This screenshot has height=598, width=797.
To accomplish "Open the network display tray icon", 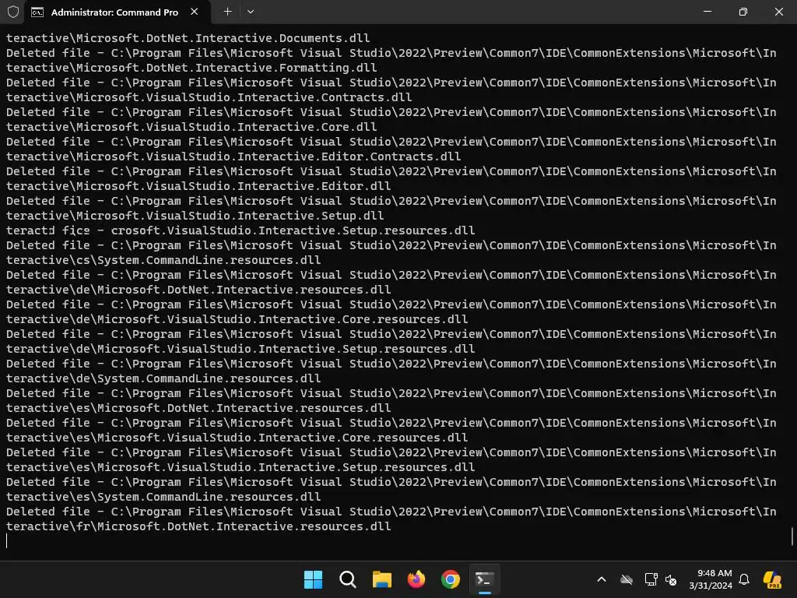I will pos(651,579).
